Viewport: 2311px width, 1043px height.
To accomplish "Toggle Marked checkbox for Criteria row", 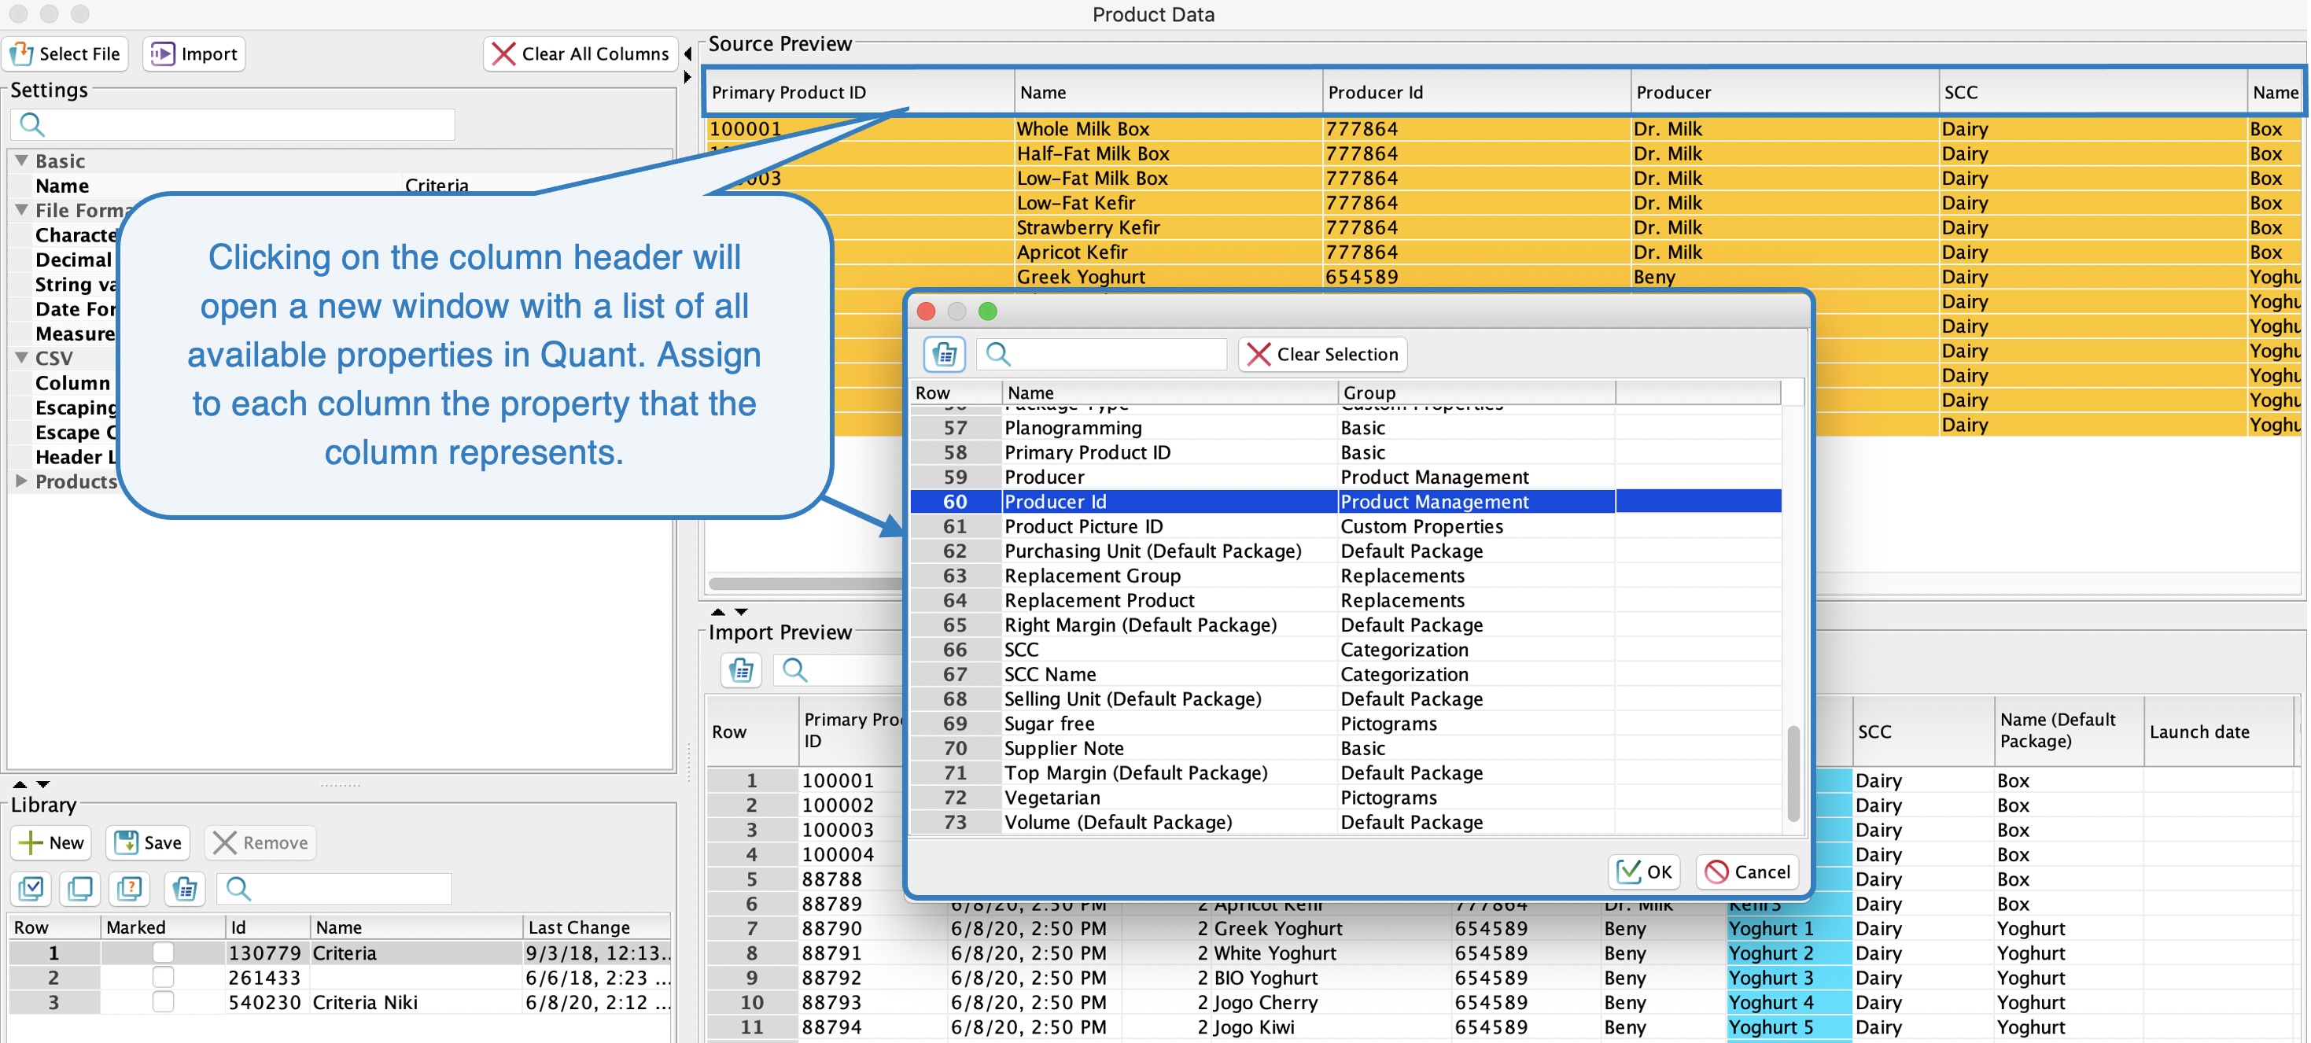I will 162,953.
